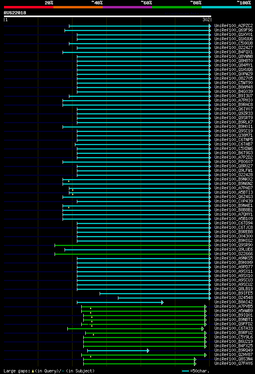The height and width of the screenshot is (374, 255).
Task: Select the UniRef100_B9I3U7 label
Action: coord(233,96)
